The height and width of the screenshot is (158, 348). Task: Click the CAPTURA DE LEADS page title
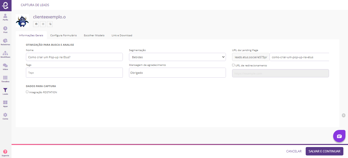point(35,5)
